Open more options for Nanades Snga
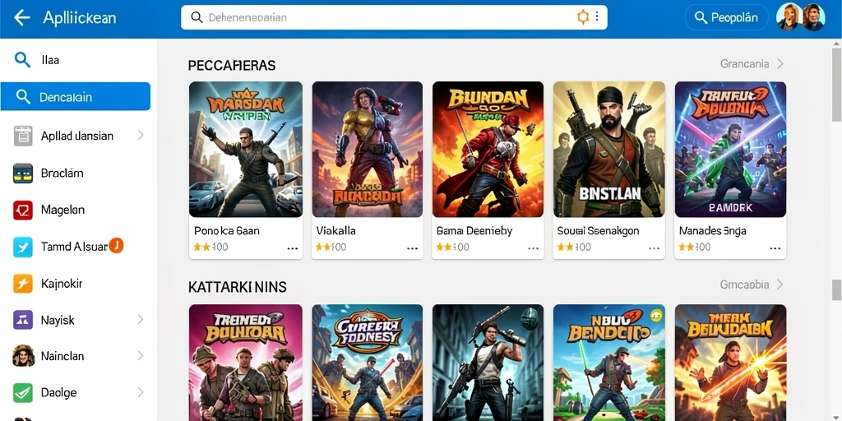This screenshot has width=842, height=421. coord(775,248)
